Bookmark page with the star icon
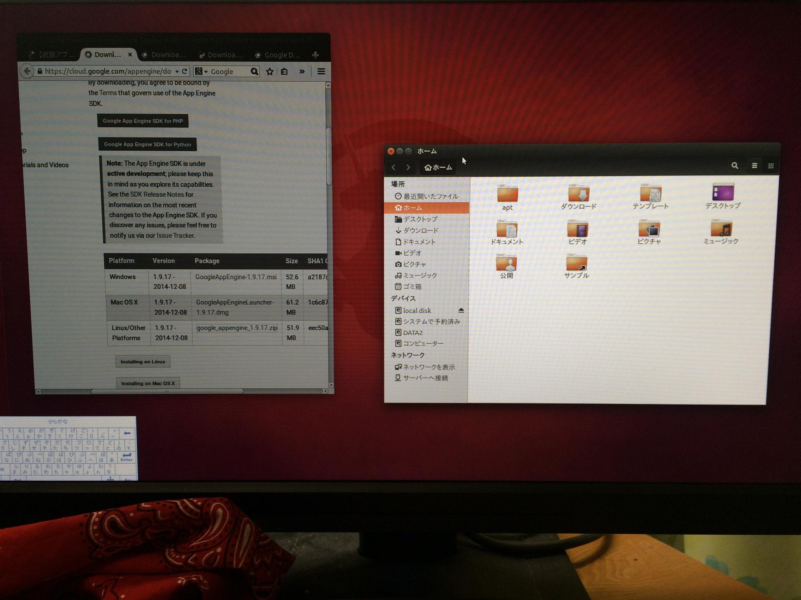The height and width of the screenshot is (600, 801). coord(270,72)
